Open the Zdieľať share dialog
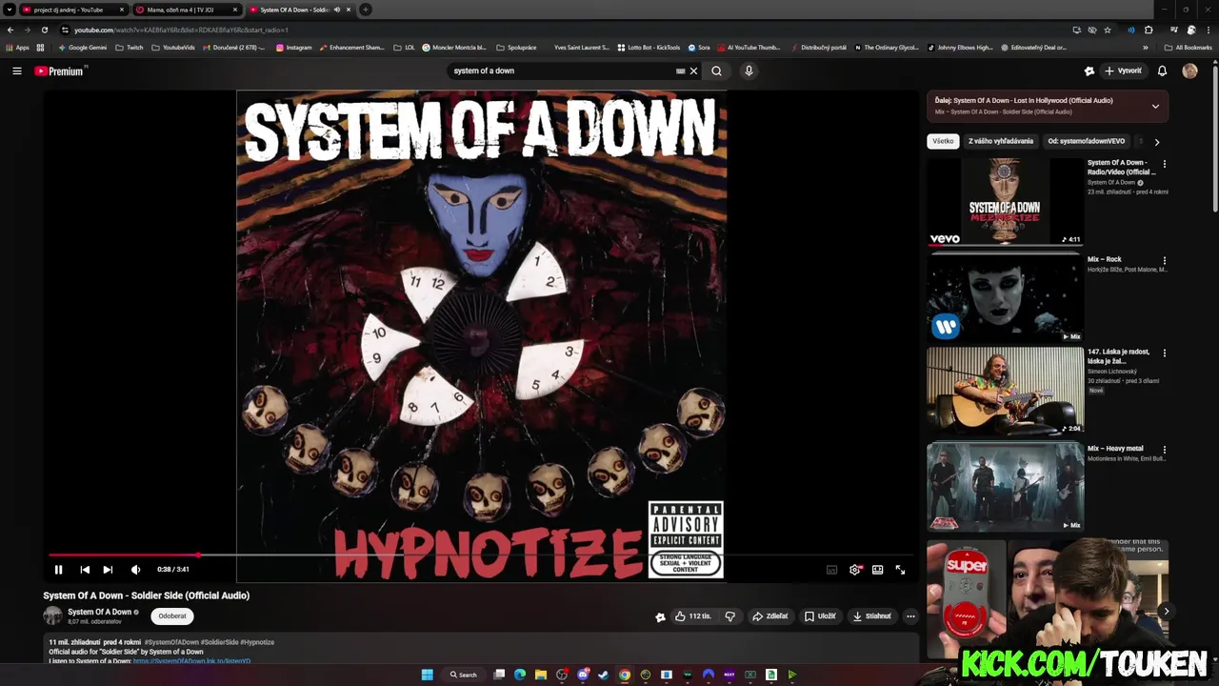Image resolution: width=1219 pixels, height=686 pixels. (x=770, y=616)
